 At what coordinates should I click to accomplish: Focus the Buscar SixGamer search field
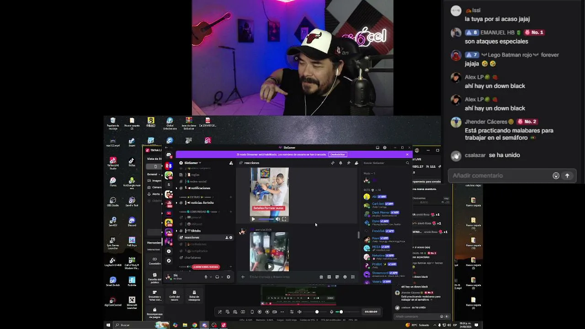point(387,163)
